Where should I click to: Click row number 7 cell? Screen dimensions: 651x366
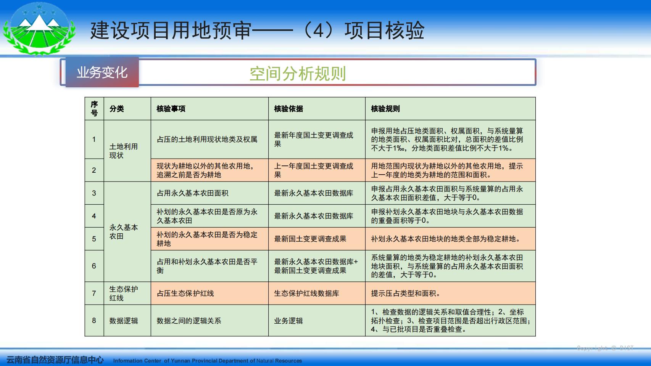[94, 293]
